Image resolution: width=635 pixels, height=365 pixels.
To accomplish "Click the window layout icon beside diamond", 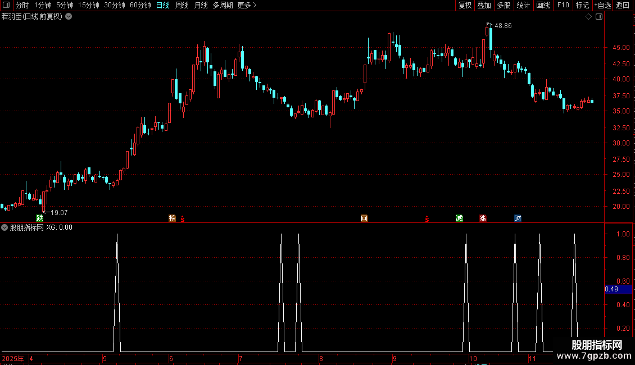I will point(599,17).
